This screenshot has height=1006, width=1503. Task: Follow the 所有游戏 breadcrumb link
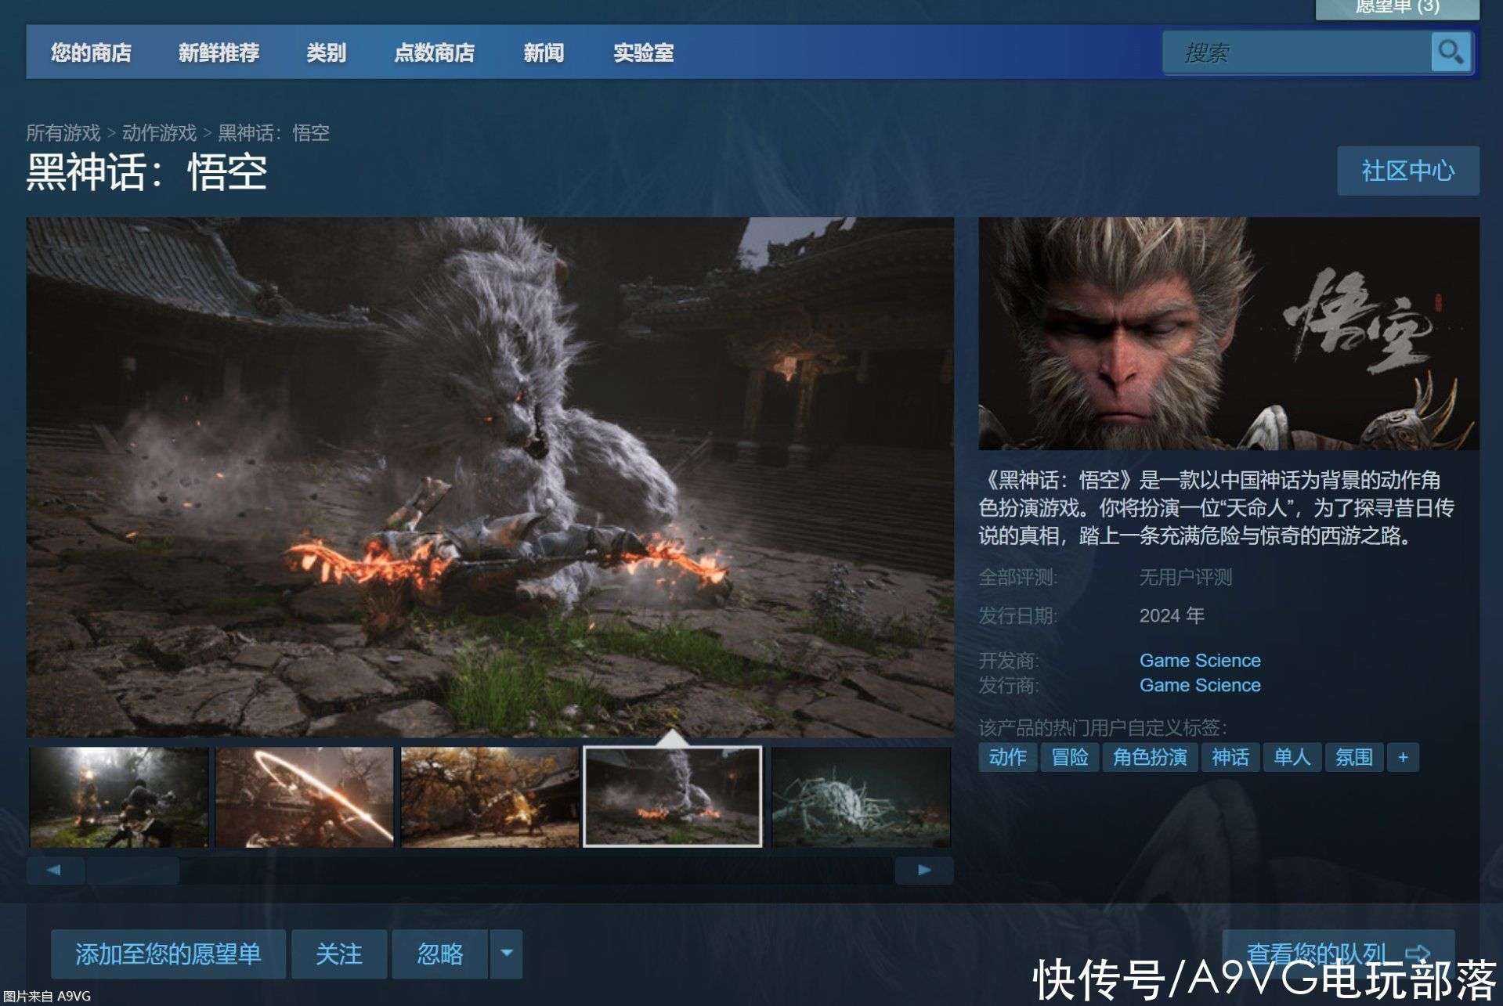pos(63,132)
